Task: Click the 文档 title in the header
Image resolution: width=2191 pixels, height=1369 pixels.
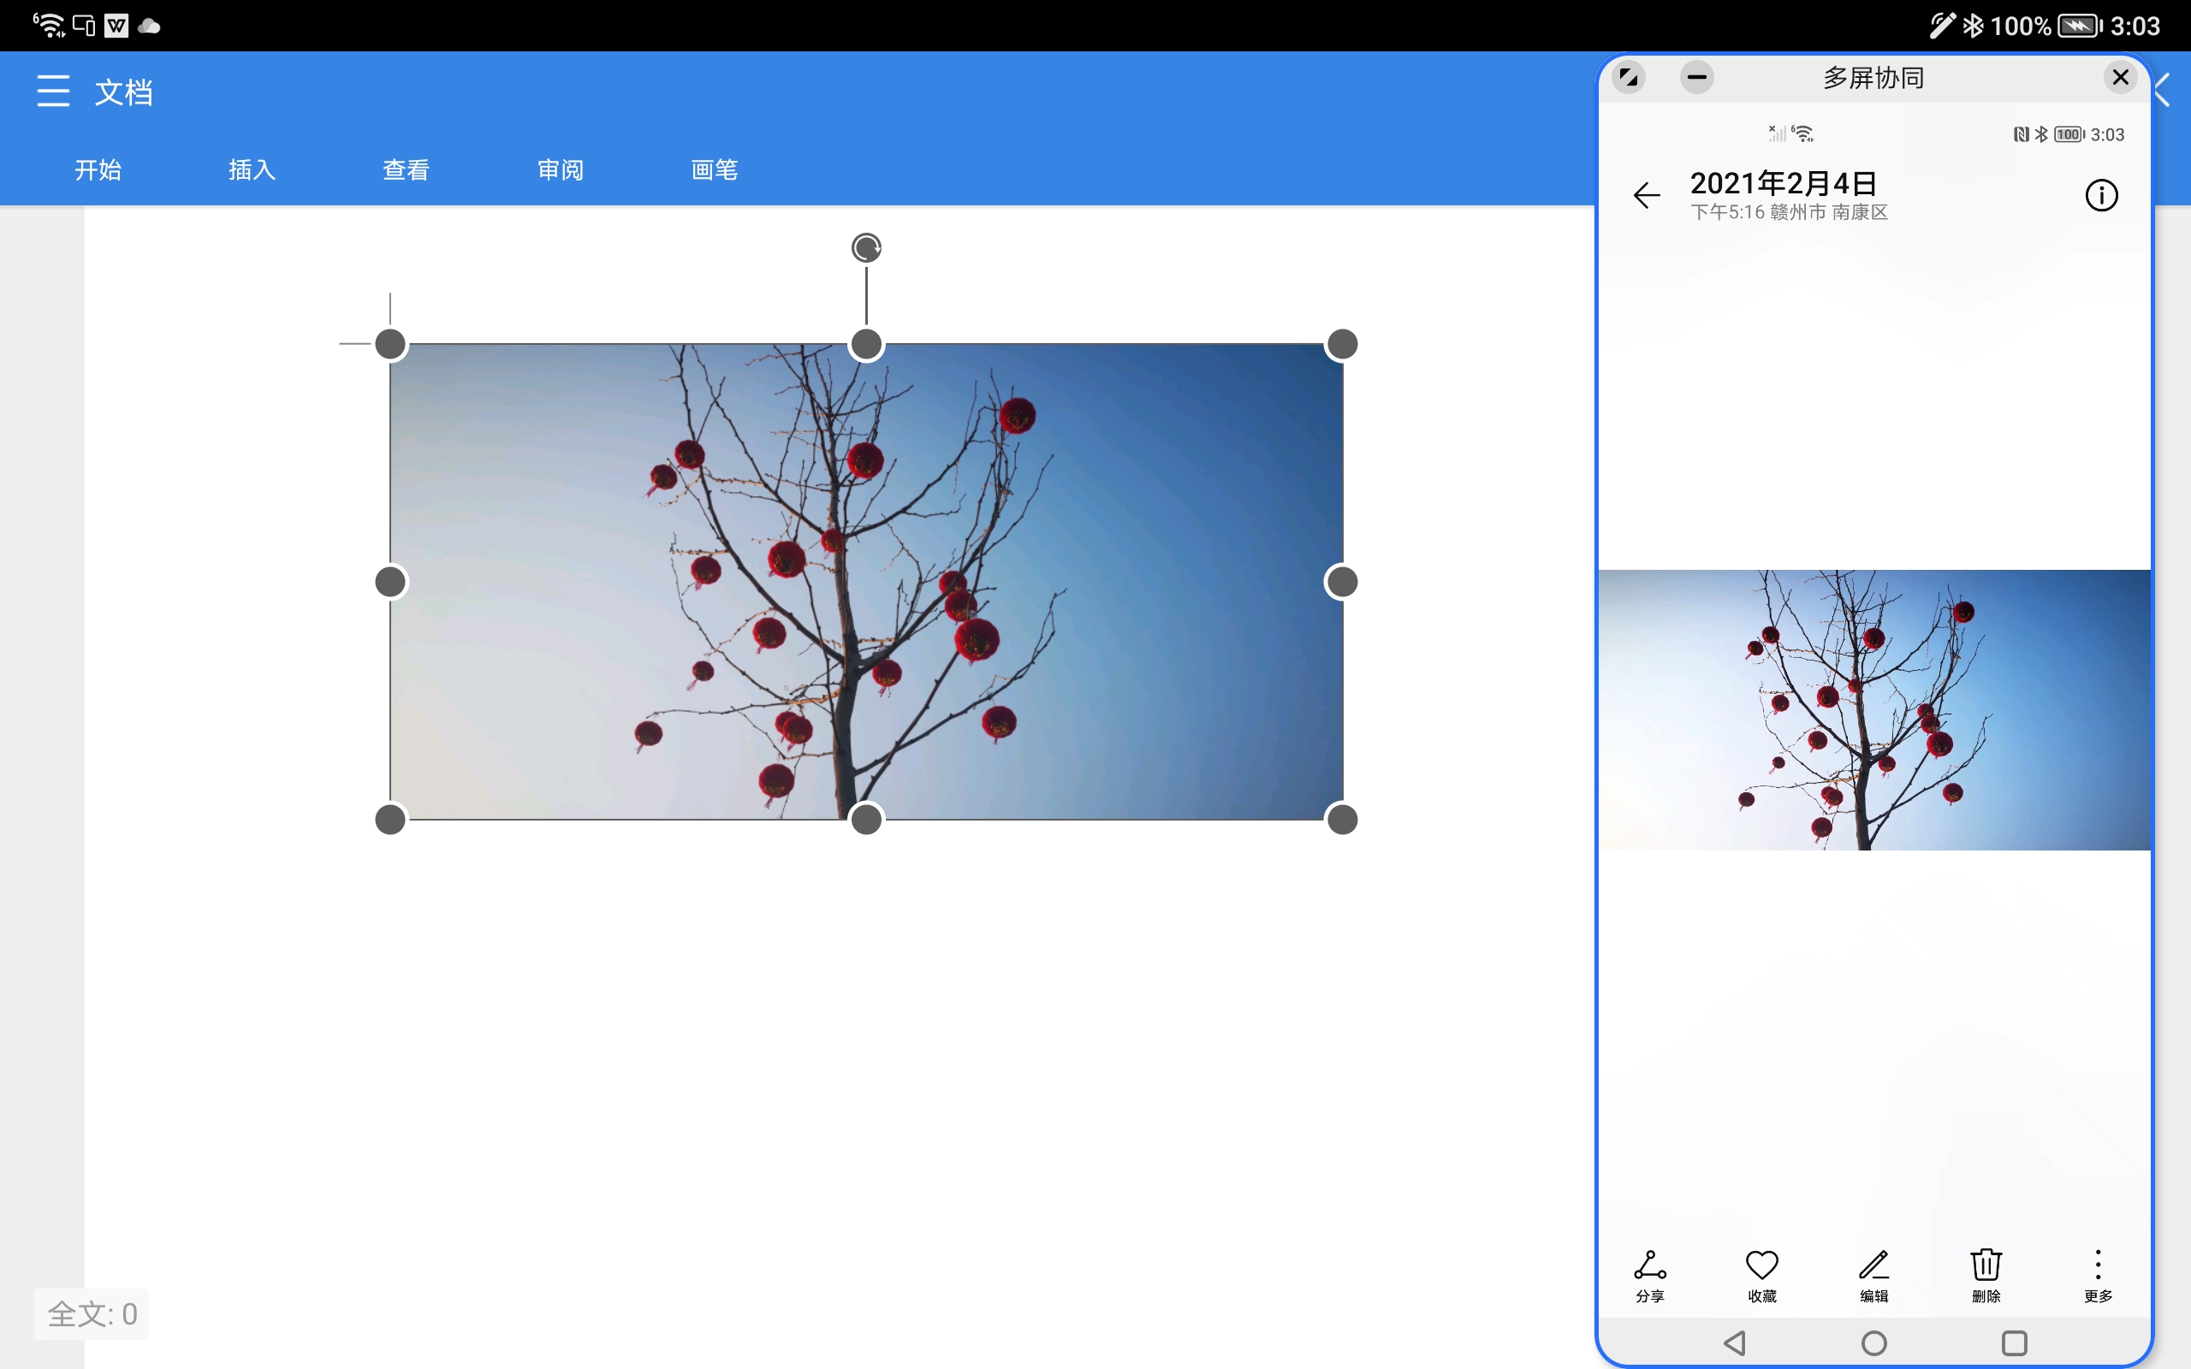Action: tap(124, 92)
